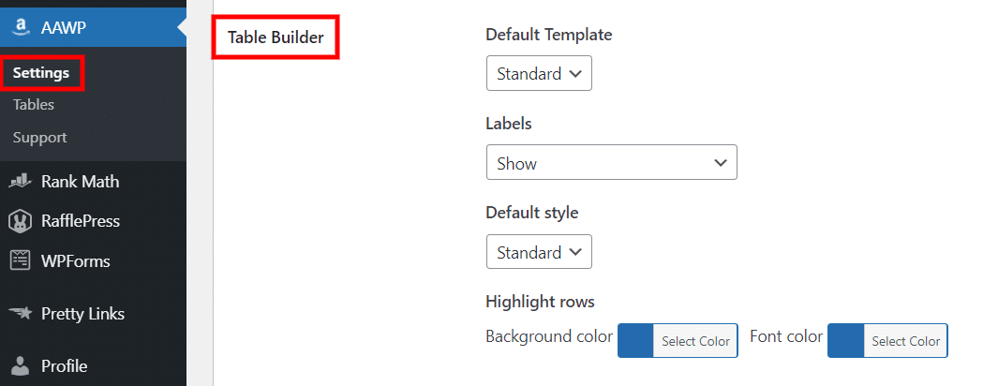This screenshot has width=998, height=386.
Task: Click the RafflePress rabbit icon
Action: point(20,221)
